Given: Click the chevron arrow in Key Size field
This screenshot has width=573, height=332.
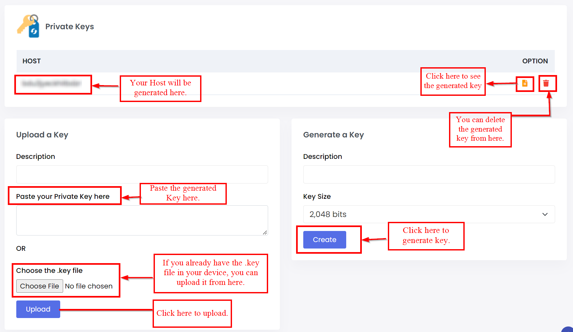Looking at the screenshot, I should click(x=545, y=214).
